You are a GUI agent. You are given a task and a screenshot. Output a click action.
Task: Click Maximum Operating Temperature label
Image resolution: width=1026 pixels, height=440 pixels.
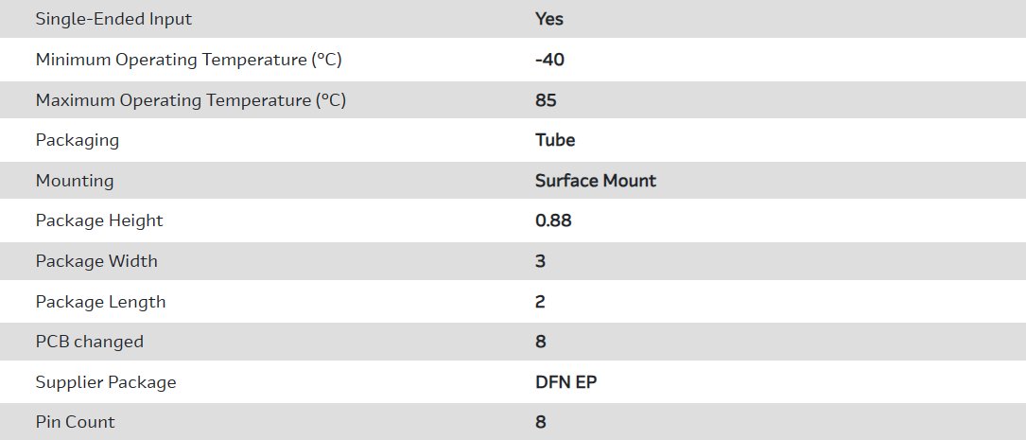191,100
